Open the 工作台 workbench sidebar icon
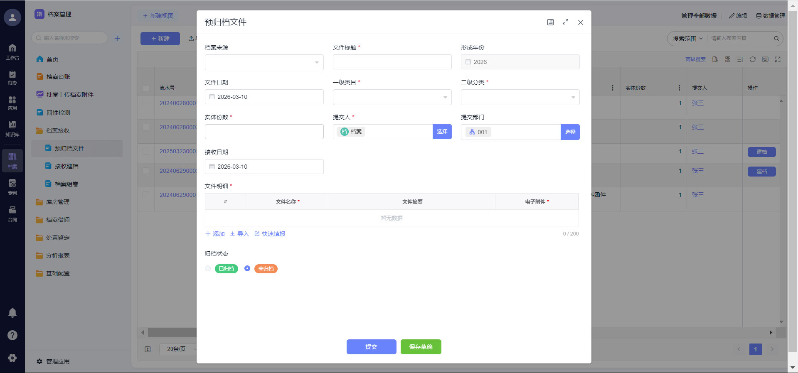Image resolution: width=798 pixels, height=373 pixels. tap(12, 52)
